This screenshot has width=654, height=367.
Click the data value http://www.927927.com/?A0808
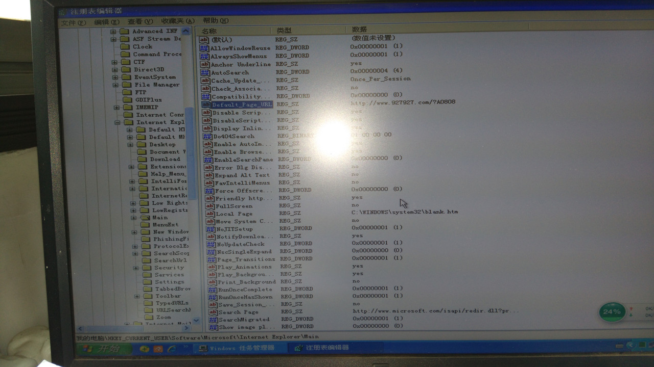click(x=403, y=102)
